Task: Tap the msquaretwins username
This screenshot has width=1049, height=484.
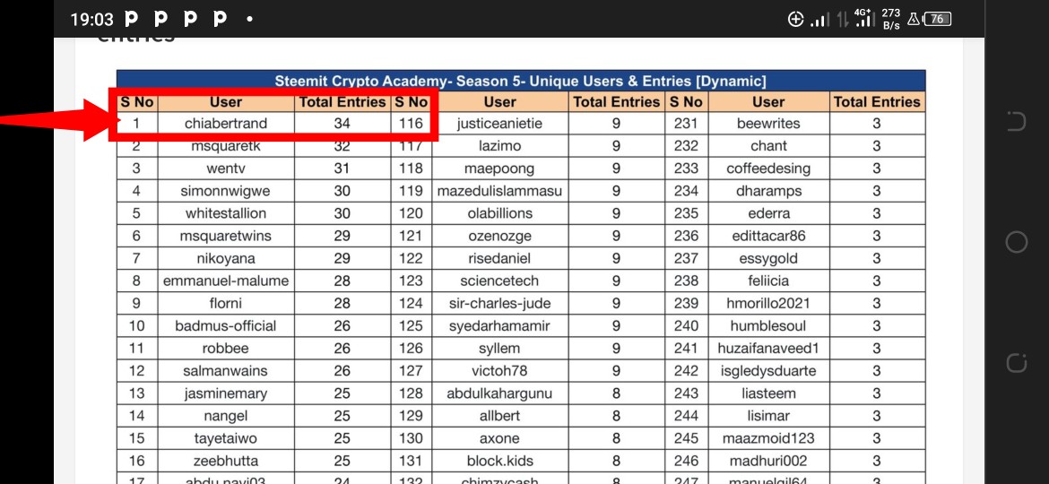Action: (225, 236)
